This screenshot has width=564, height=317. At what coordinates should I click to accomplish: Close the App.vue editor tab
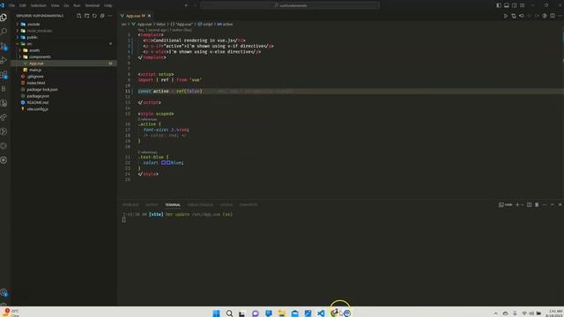(x=149, y=16)
